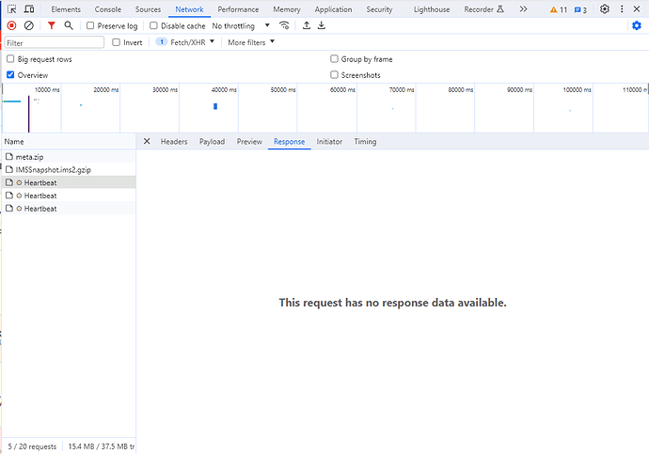Clear the network log
Screen dimensions: 649x454
[x=28, y=25]
